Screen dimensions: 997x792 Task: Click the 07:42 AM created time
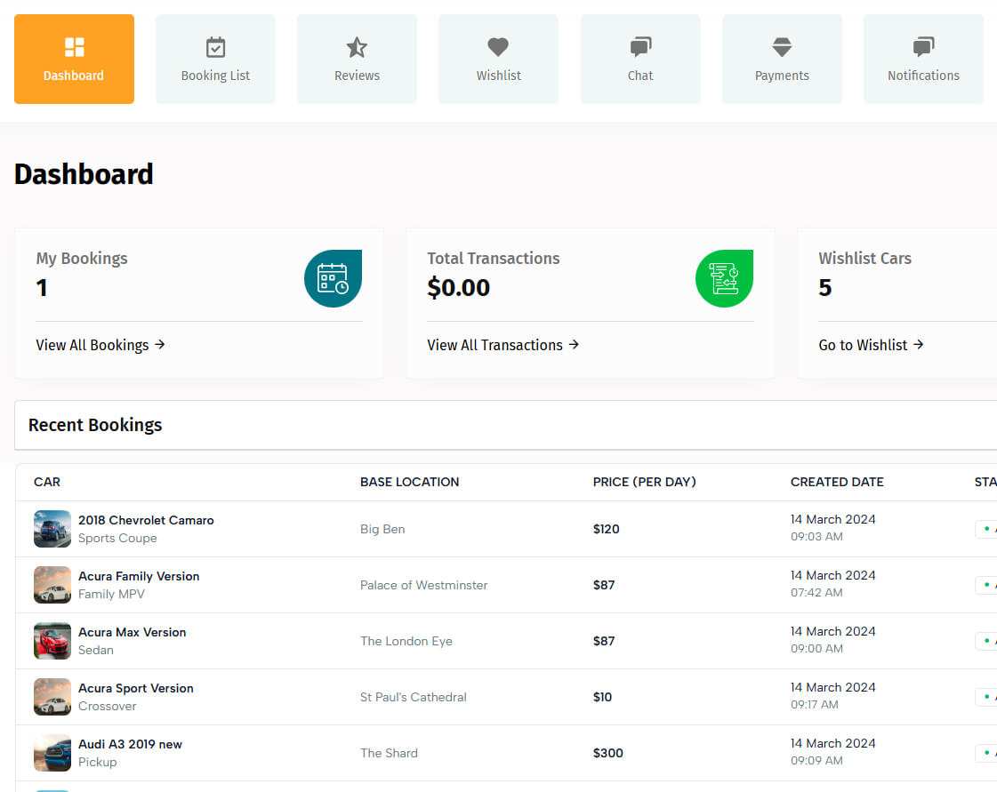tap(816, 592)
